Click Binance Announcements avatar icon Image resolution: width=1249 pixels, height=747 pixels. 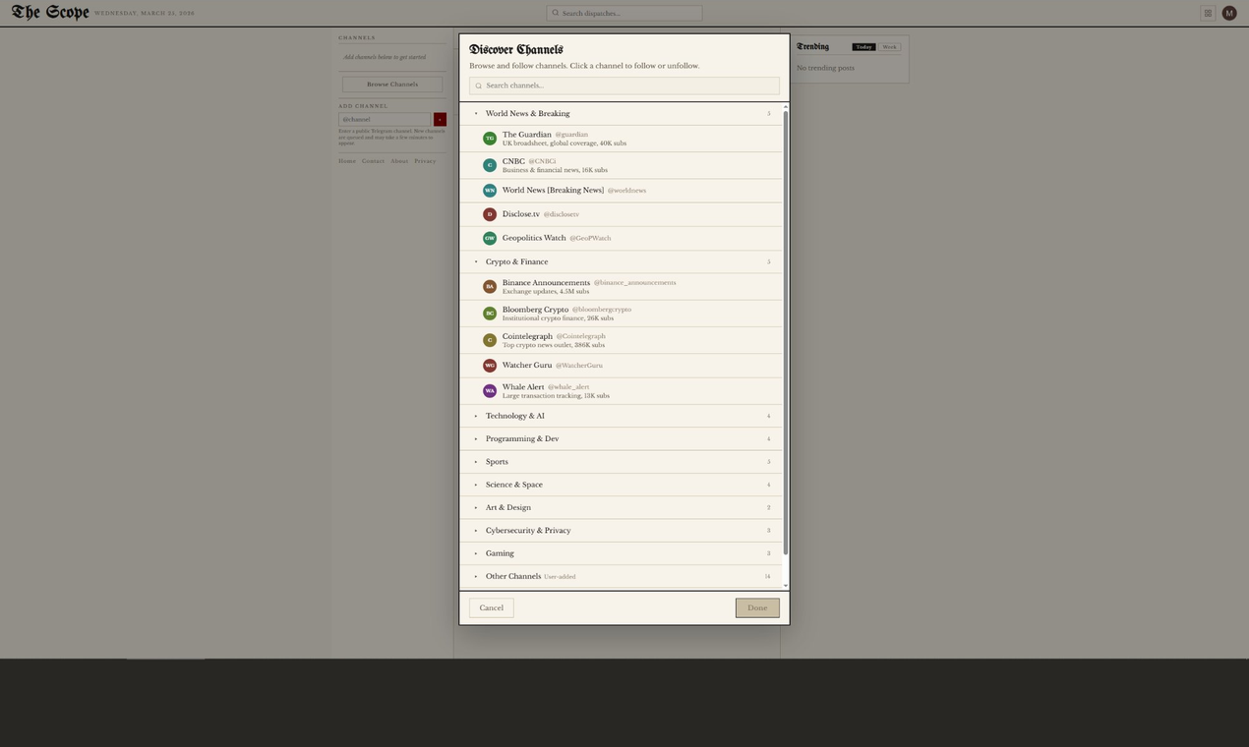click(x=490, y=287)
